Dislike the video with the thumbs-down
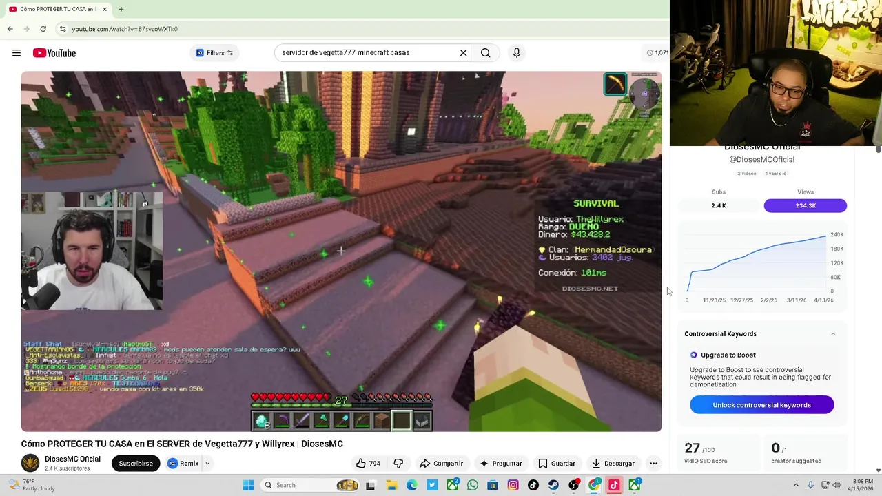 [x=398, y=464]
